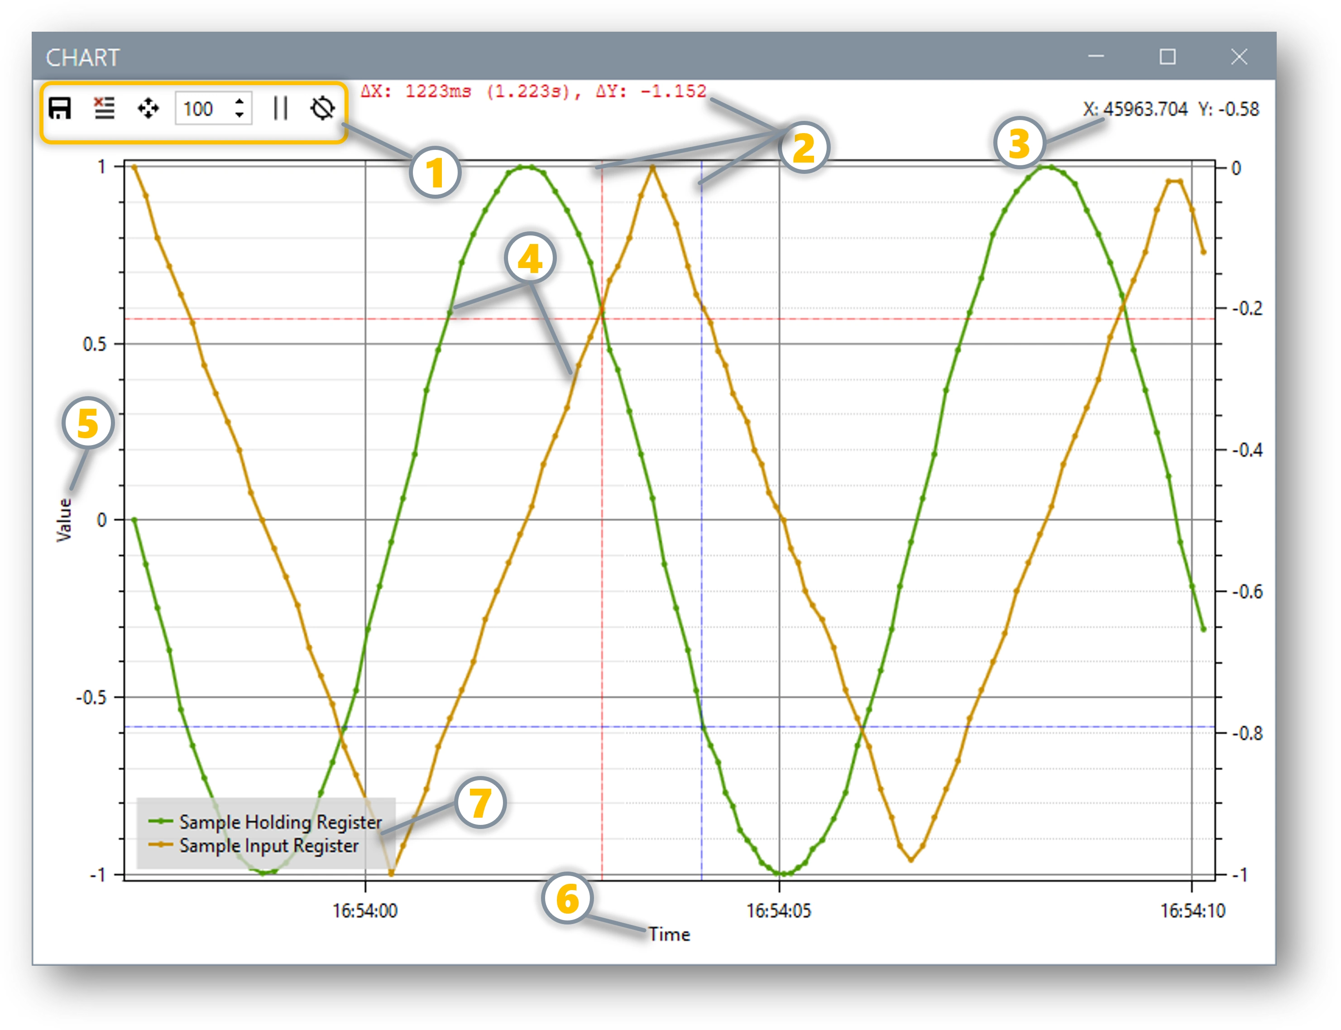Click the 16:54:00 time axis tick label
1341x1030 pixels.
(x=365, y=911)
